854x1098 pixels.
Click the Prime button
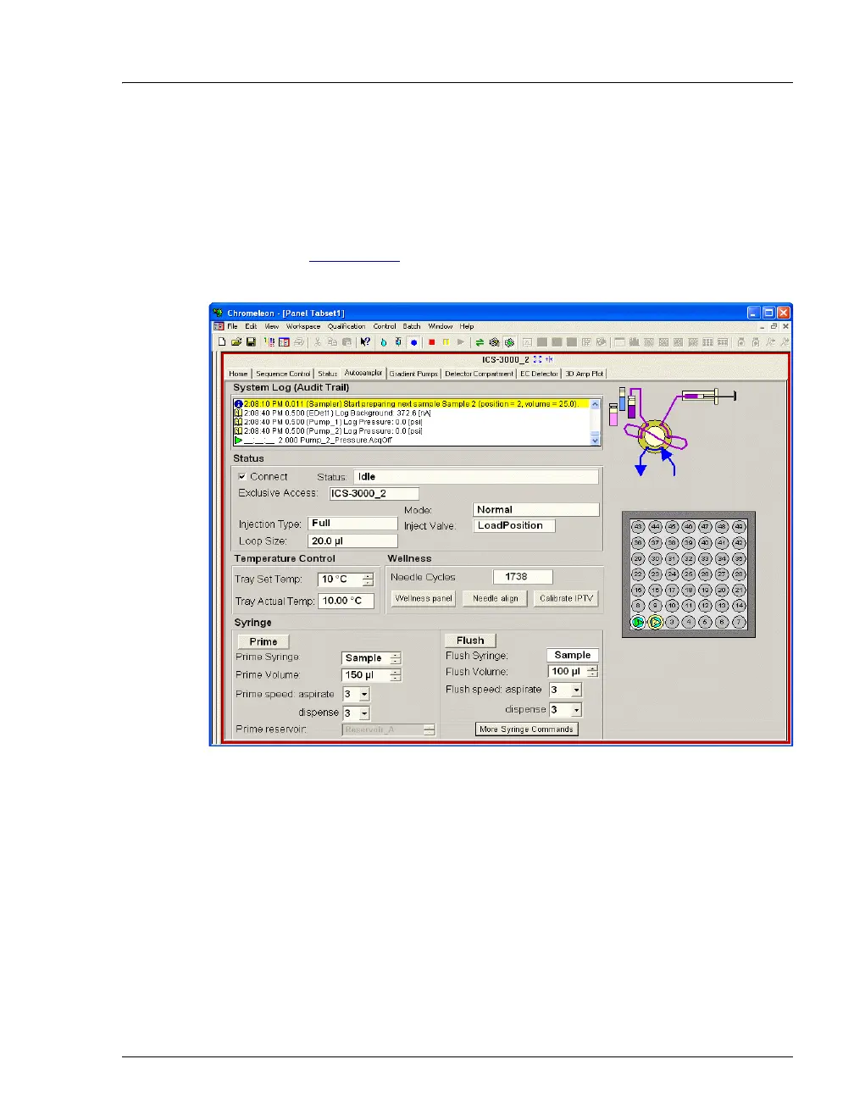coord(263,642)
